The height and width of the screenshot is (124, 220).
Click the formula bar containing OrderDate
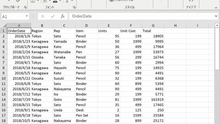[141, 16]
